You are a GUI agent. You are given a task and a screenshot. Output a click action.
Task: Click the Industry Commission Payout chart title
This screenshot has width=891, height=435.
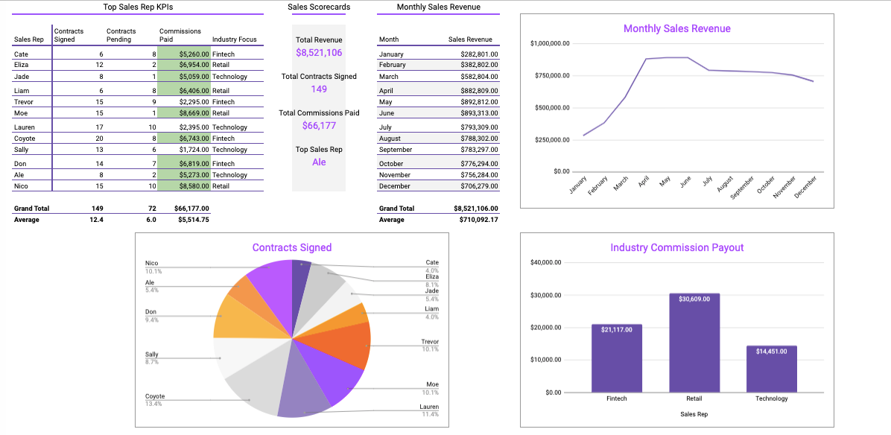click(676, 247)
